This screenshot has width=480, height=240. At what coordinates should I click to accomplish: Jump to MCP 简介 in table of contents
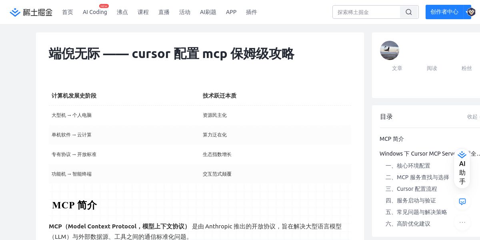click(392, 139)
